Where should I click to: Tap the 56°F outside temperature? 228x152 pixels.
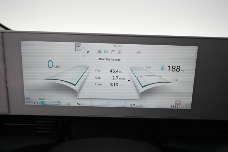tap(80, 104)
